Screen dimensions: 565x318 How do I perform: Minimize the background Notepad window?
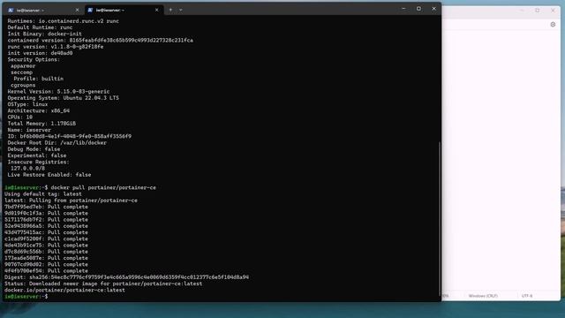tap(522, 11)
